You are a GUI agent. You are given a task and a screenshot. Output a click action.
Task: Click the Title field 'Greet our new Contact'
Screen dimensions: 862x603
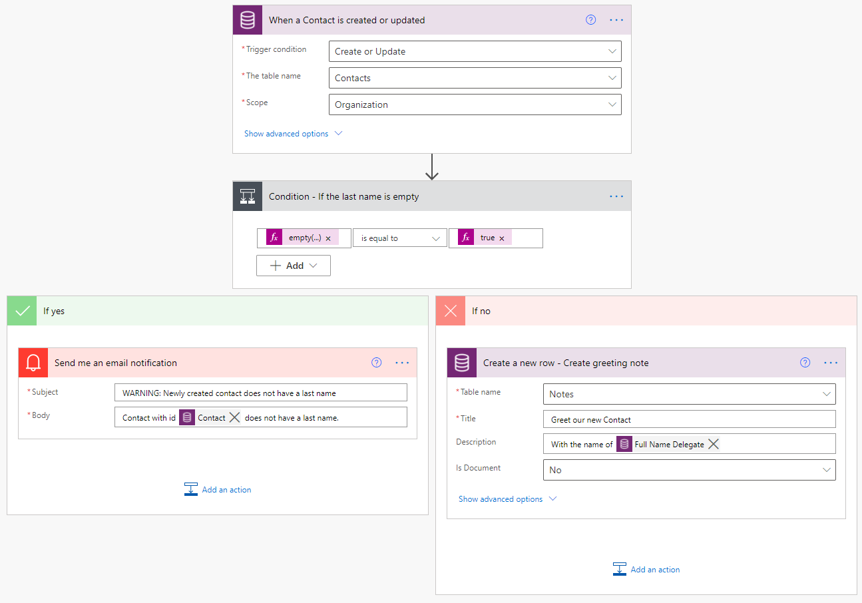[690, 419]
